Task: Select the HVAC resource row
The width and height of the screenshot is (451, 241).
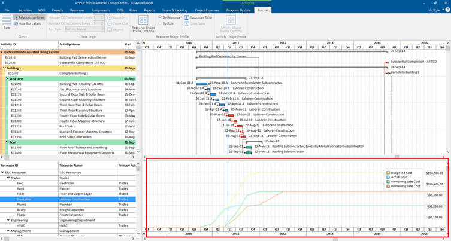Action: (68, 226)
